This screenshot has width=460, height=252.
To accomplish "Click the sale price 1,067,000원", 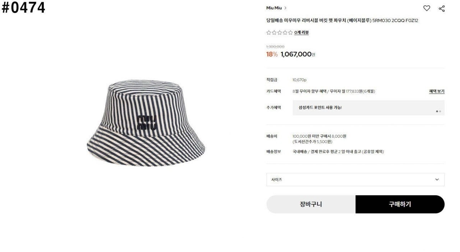I will tap(298, 54).
